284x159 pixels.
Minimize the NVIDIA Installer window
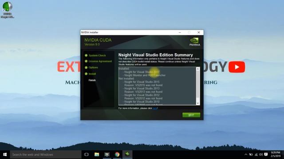180,32
